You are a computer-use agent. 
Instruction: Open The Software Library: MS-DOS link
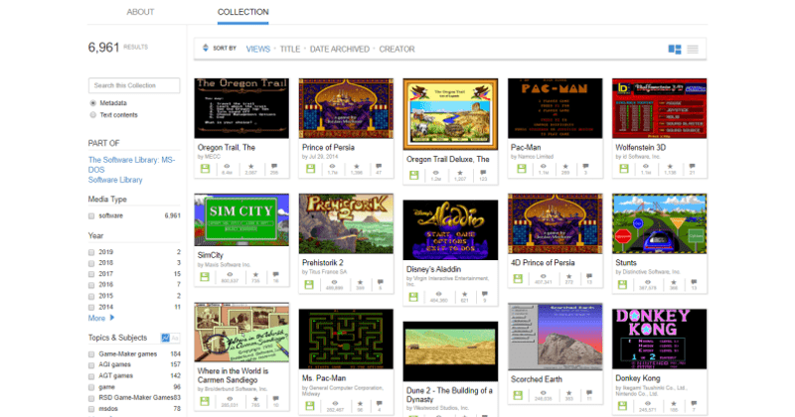tap(132, 165)
